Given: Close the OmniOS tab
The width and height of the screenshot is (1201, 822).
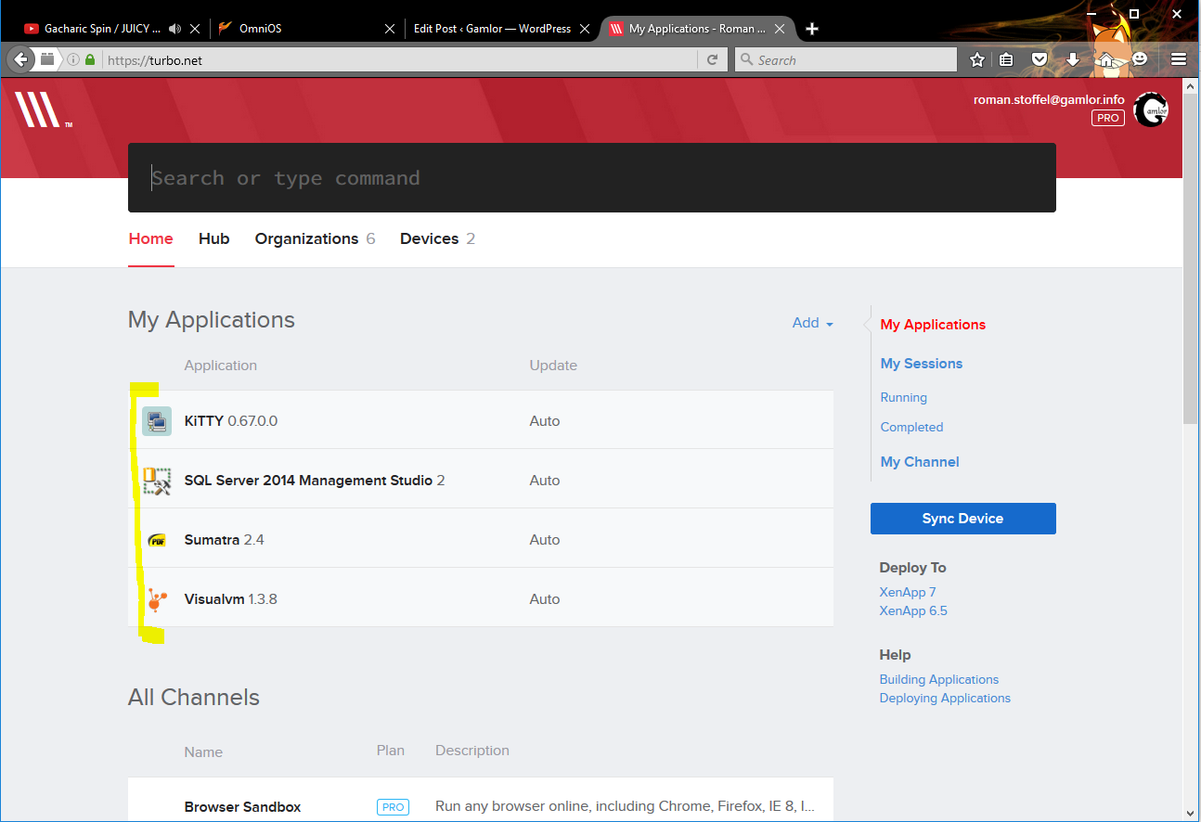Looking at the screenshot, I should 391,29.
